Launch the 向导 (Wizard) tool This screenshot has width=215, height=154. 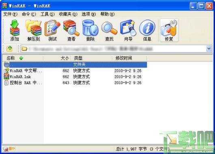point(128,30)
